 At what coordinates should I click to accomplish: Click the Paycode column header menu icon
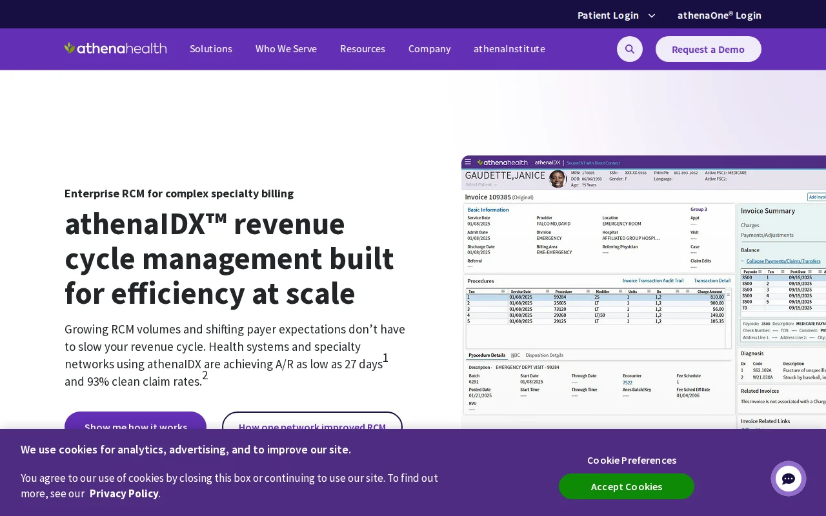pos(760,272)
